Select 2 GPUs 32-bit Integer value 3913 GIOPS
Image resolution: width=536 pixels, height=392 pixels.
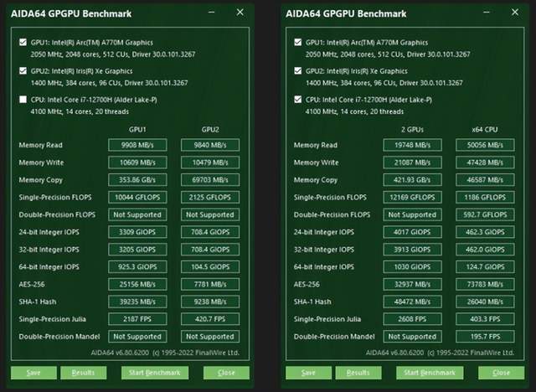pyautogui.click(x=412, y=250)
